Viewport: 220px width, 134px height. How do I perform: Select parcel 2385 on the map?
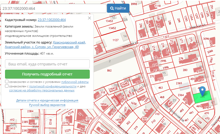click(x=25, y=122)
